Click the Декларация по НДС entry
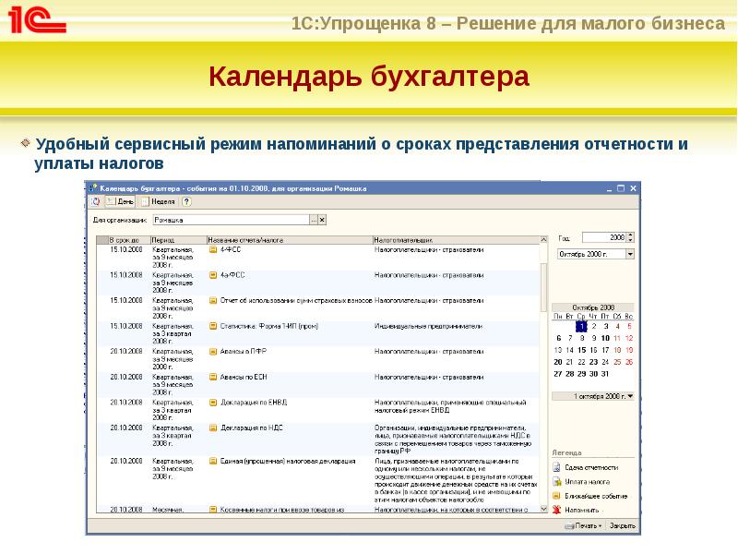 pos(251,428)
